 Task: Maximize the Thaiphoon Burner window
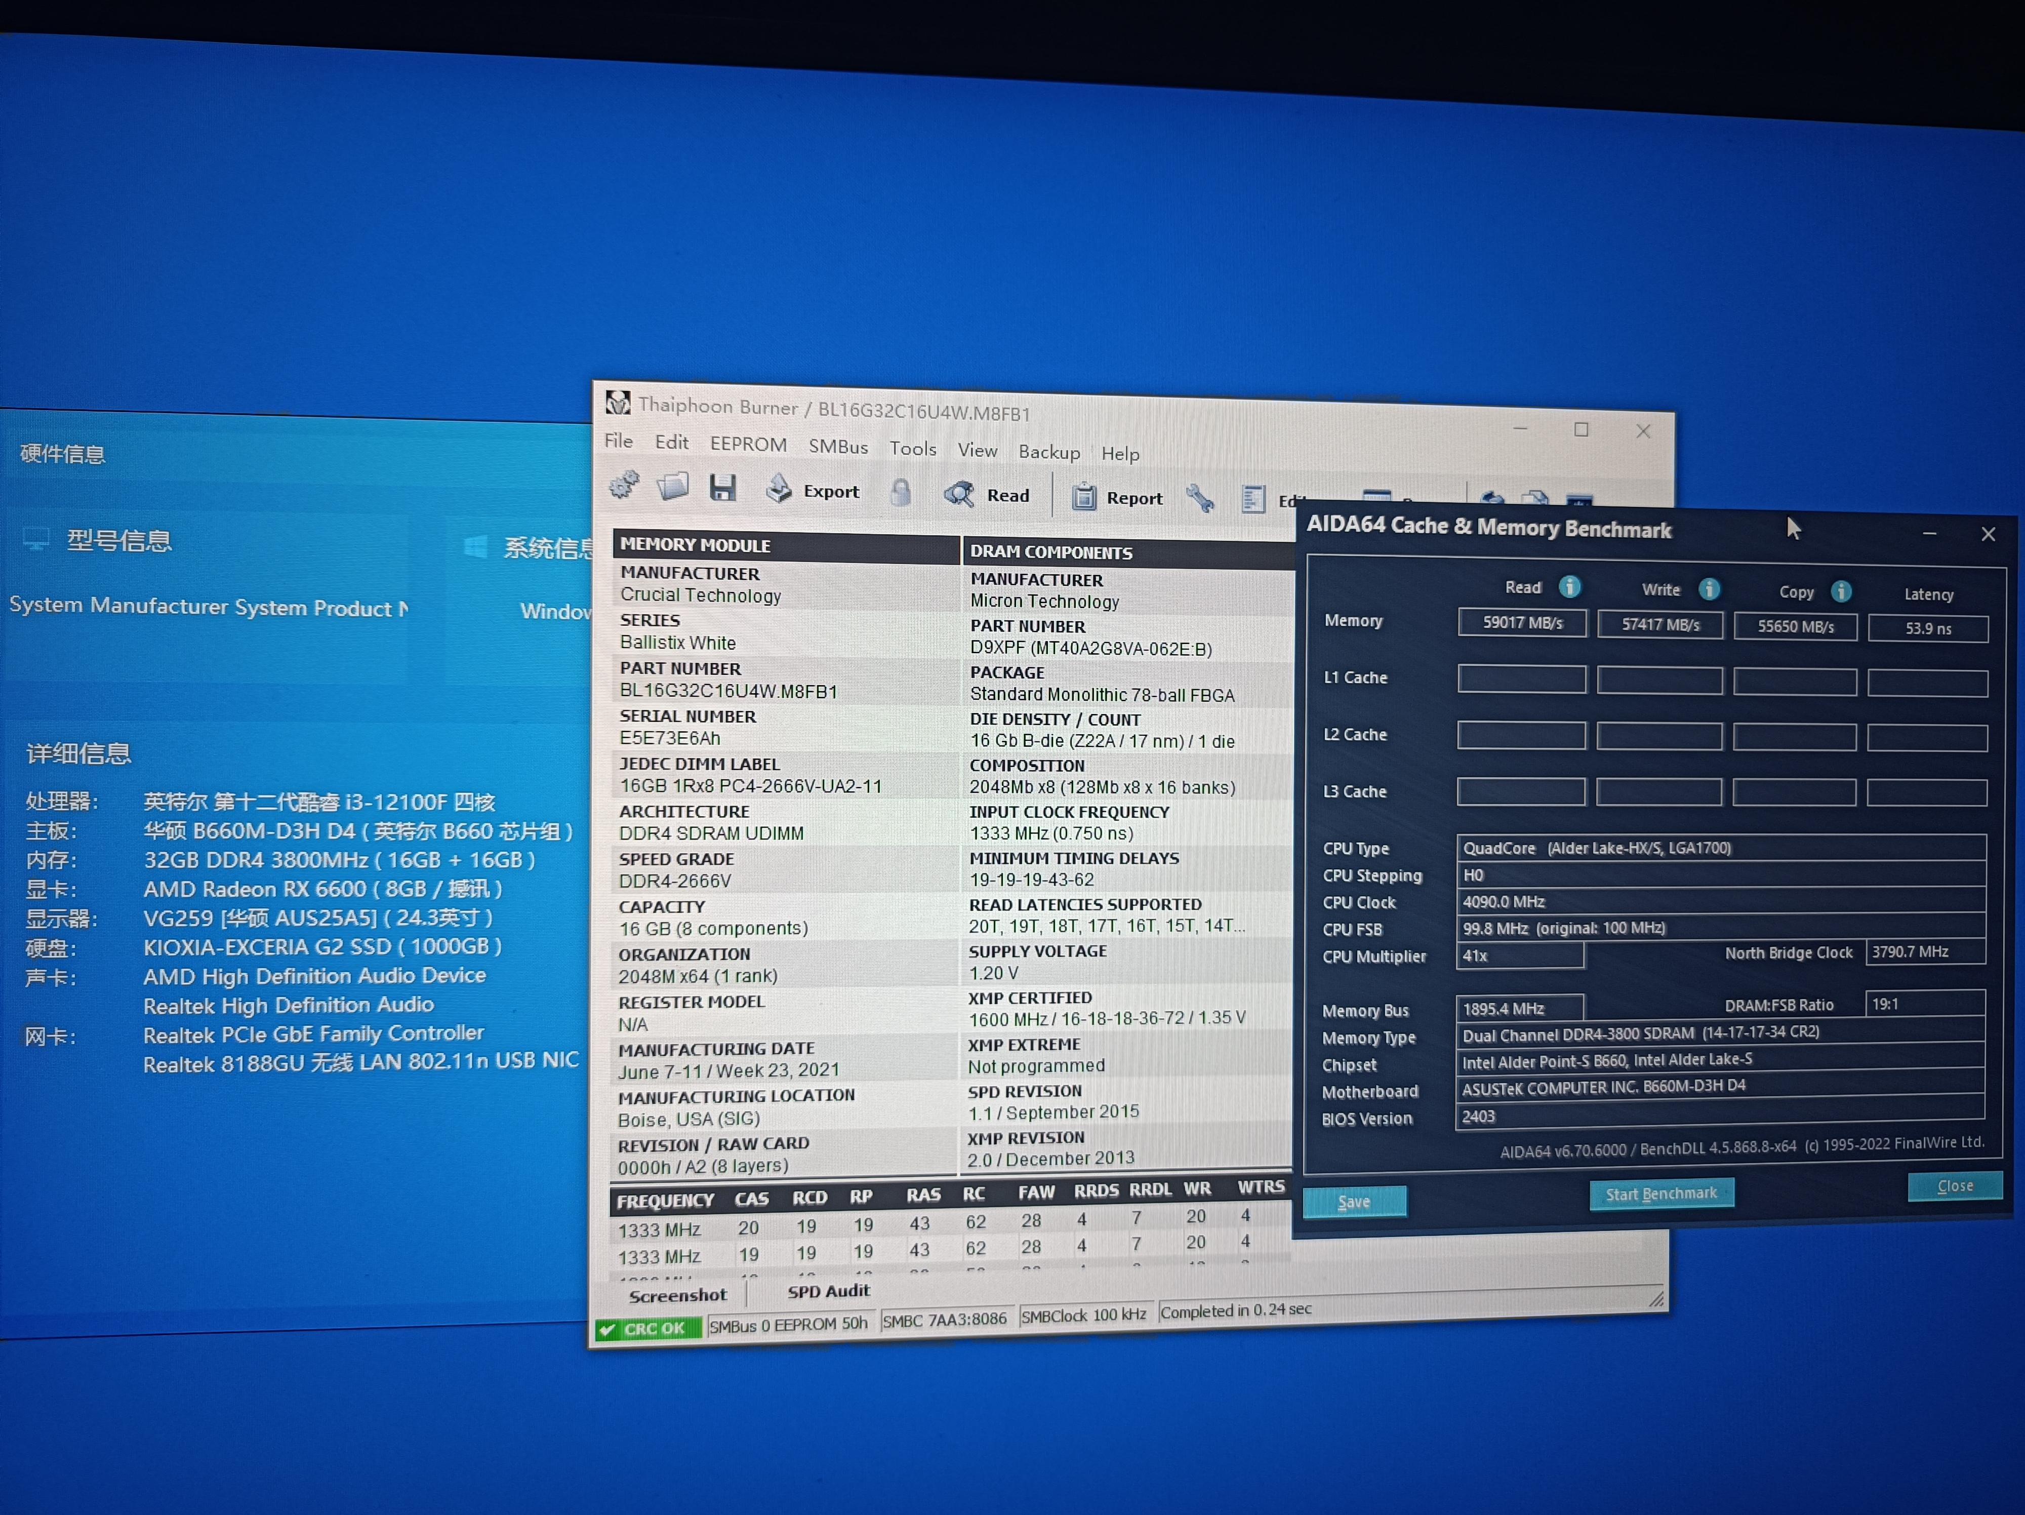[x=1581, y=429]
